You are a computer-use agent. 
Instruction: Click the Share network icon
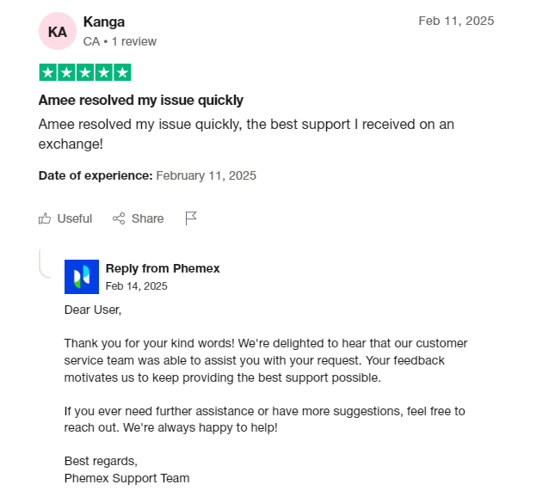tap(120, 218)
